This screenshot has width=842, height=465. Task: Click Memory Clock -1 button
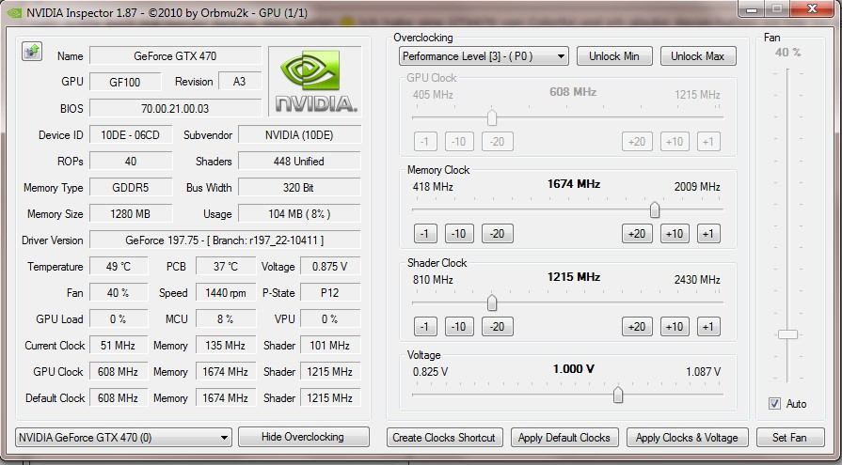[425, 234]
